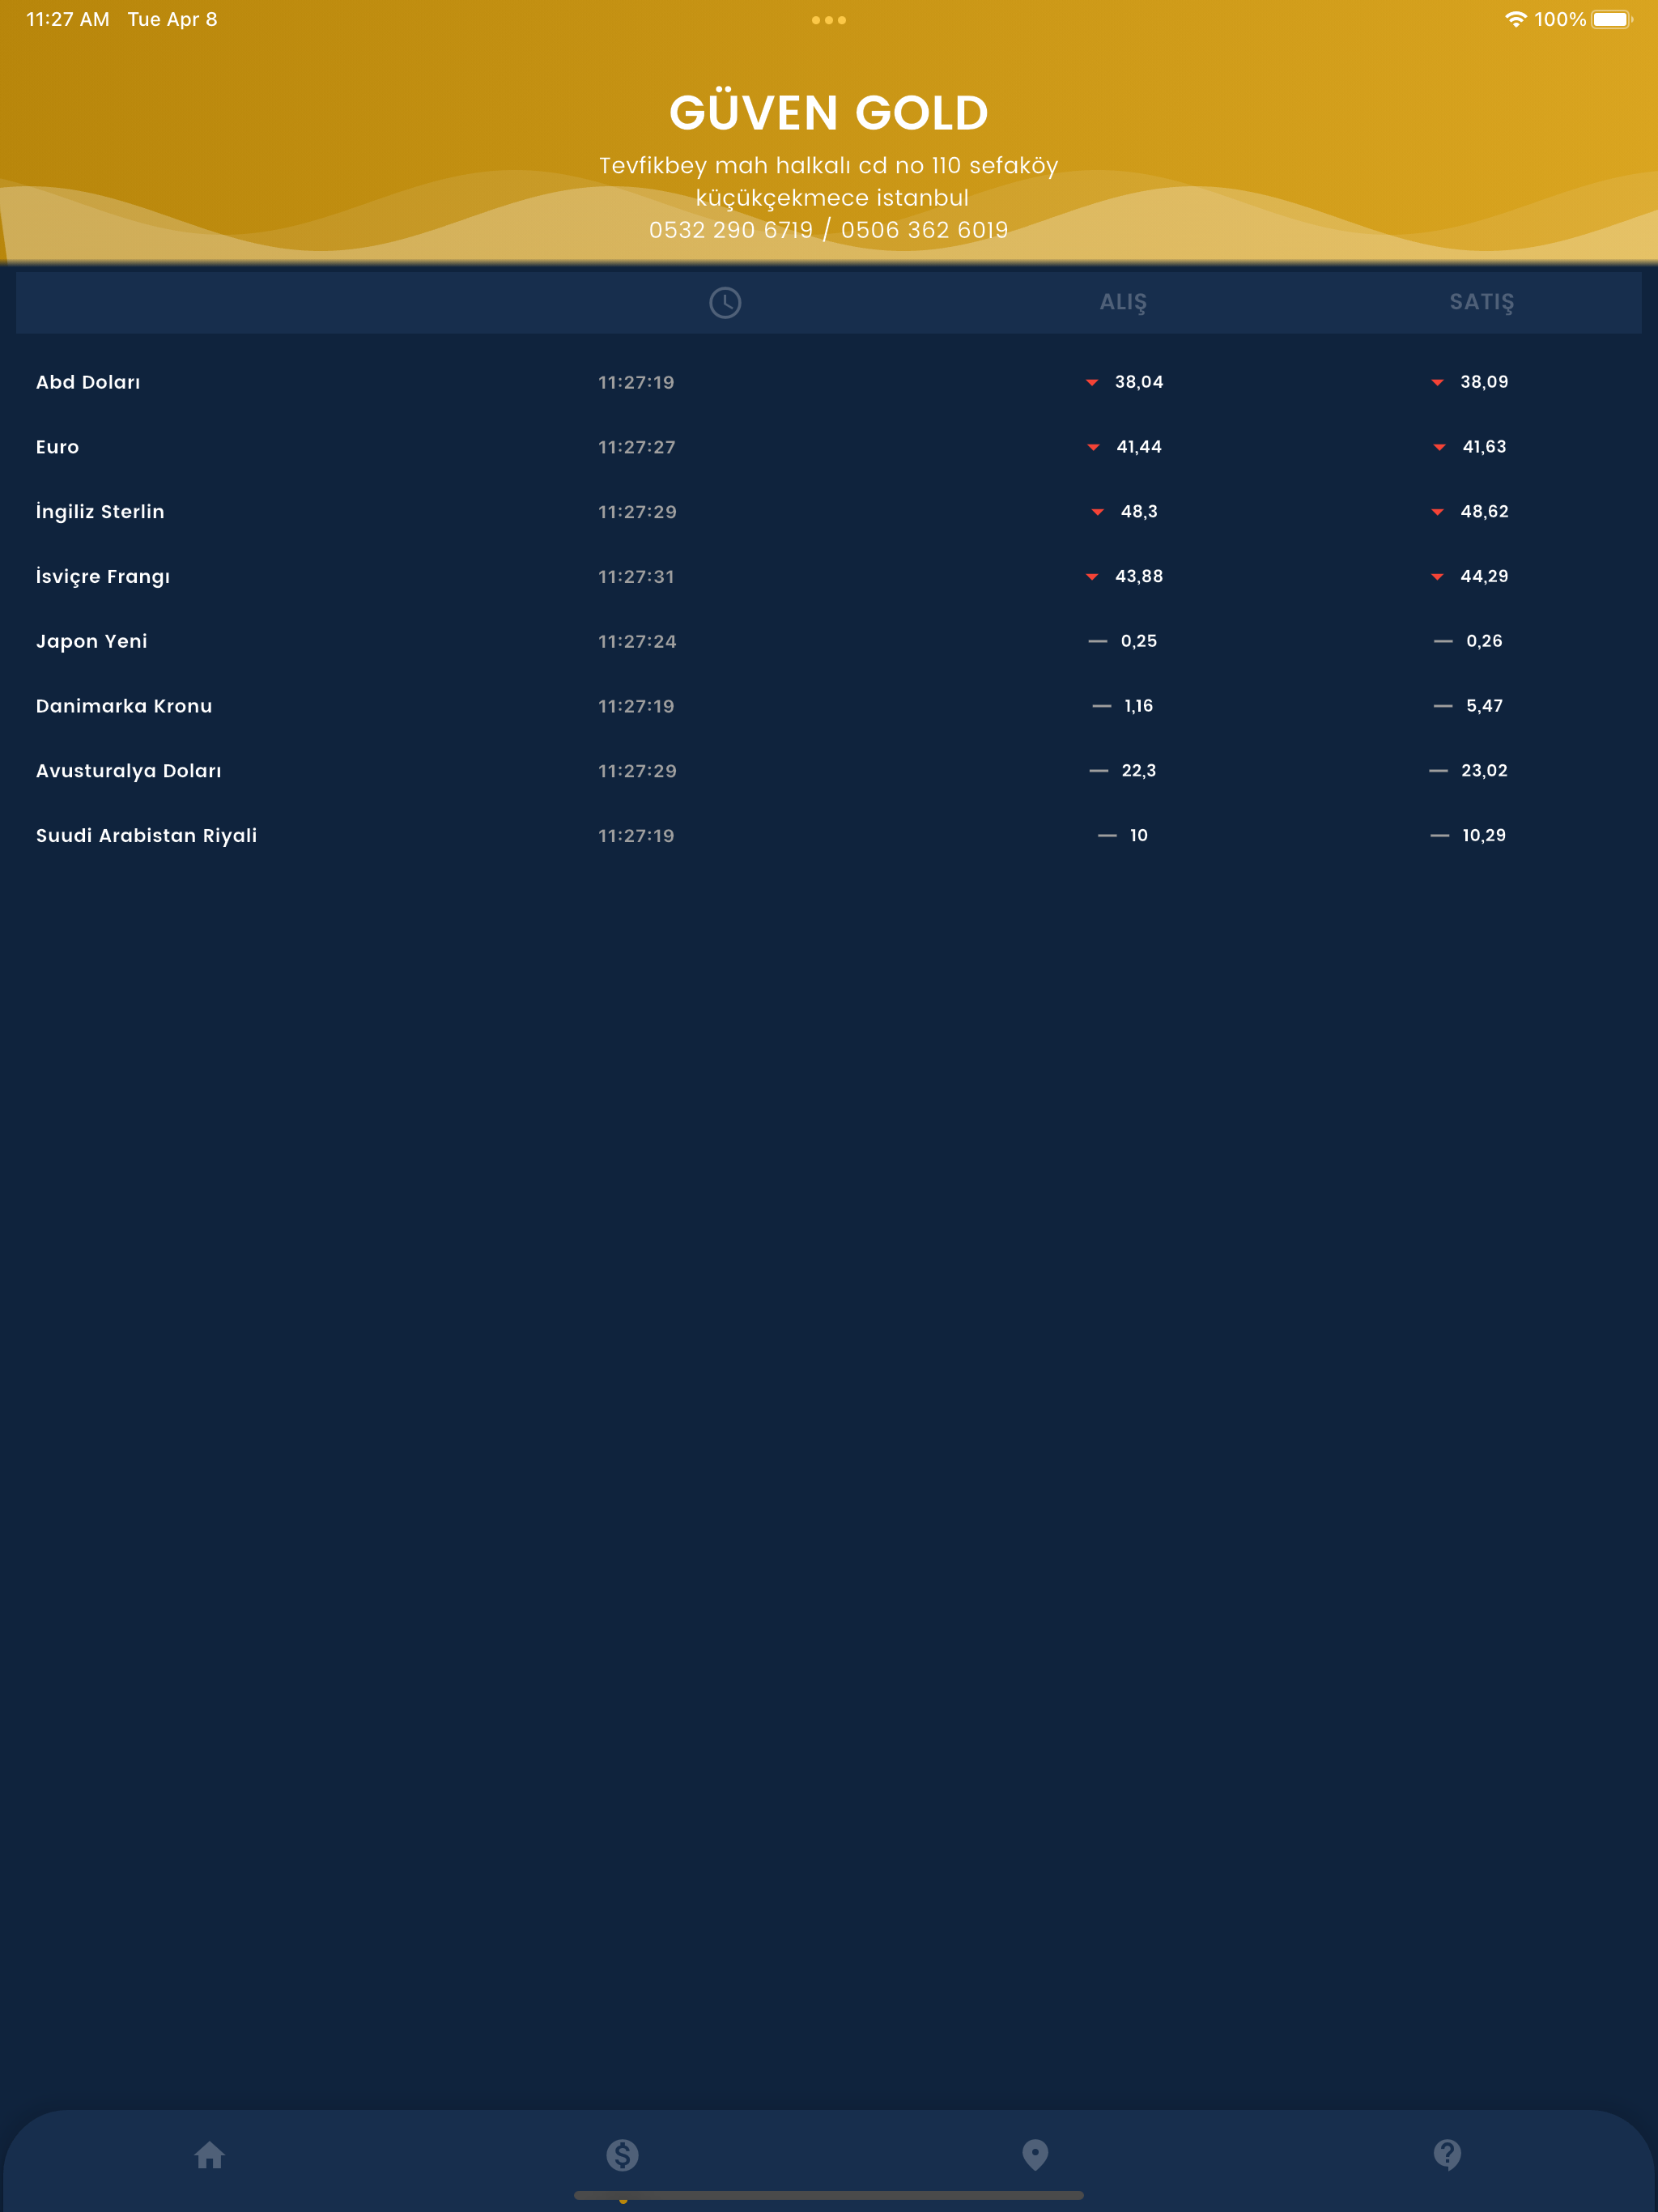The width and height of the screenshot is (1658, 2212).
Task: Tap red down arrow beside 38,09
Action: point(1437,383)
